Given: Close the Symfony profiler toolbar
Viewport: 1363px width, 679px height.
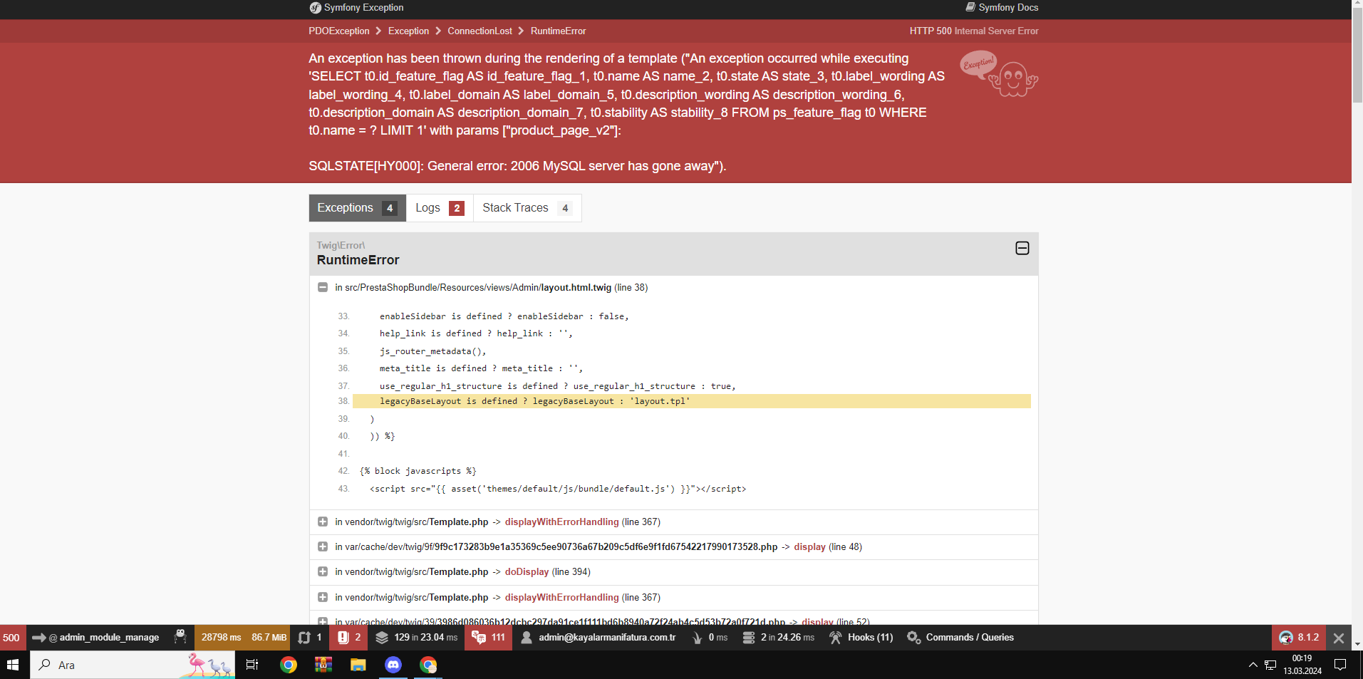Looking at the screenshot, I should pos(1339,638).
